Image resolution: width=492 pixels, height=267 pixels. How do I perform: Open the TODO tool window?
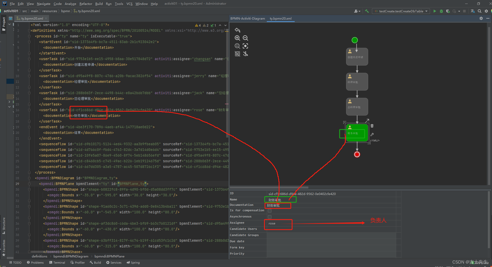[15, 262]
